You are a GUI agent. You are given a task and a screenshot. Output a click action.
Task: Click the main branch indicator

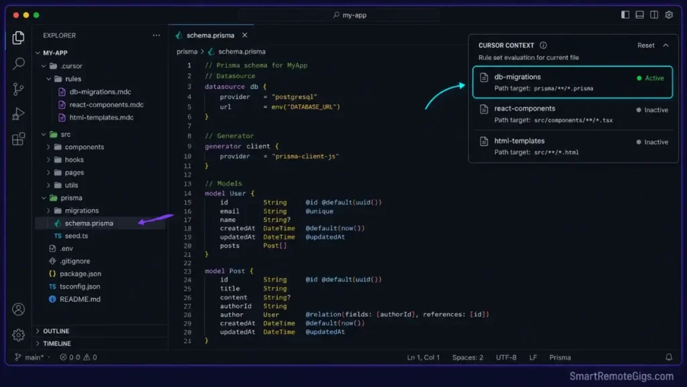[30, 357]
